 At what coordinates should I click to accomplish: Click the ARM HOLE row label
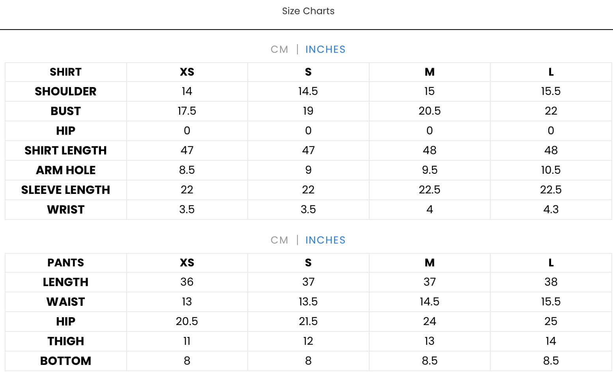tap(65, 170)
